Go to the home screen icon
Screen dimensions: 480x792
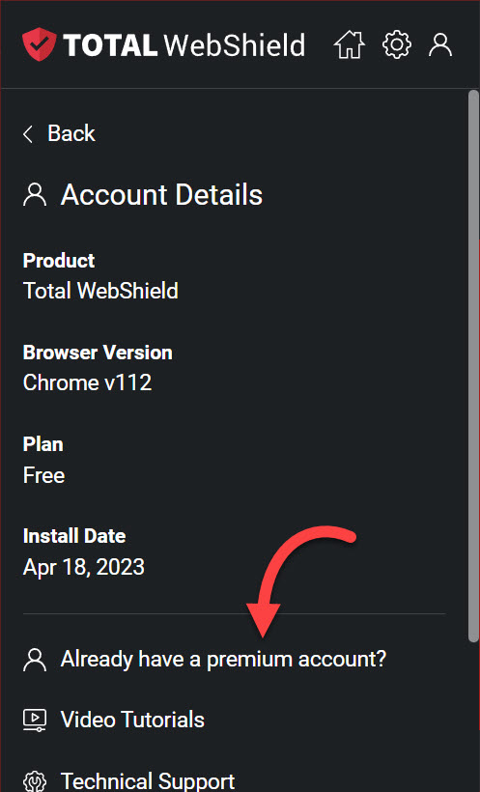[350, 44]
